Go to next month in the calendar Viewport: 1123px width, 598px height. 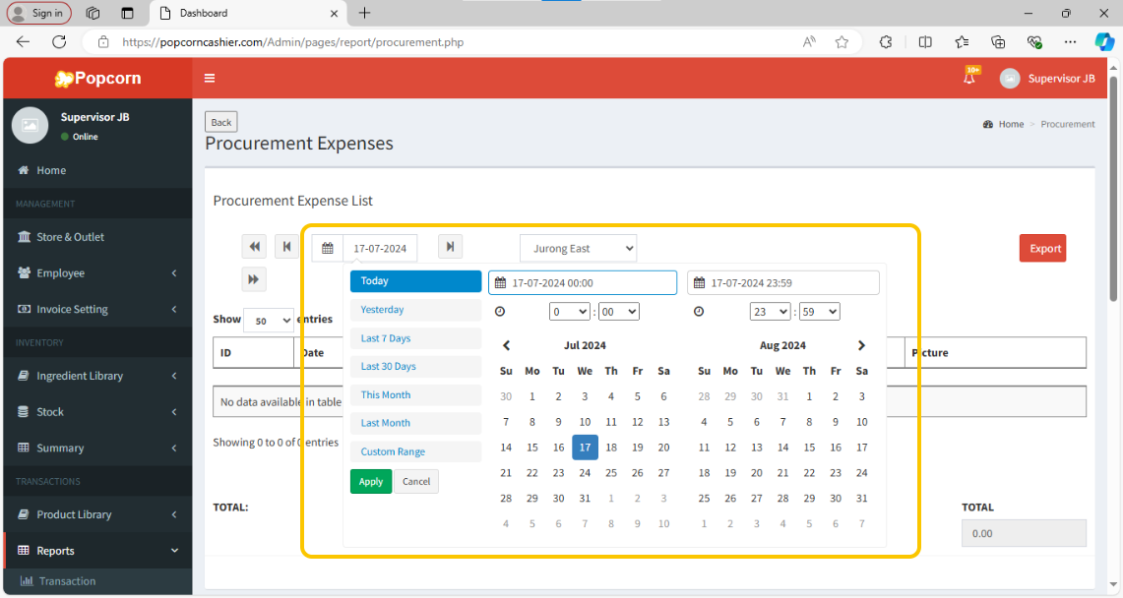pyautogui.click(x=861, y=345)
